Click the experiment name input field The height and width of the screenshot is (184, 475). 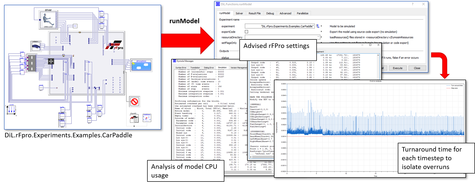click(x=279, y=26)
